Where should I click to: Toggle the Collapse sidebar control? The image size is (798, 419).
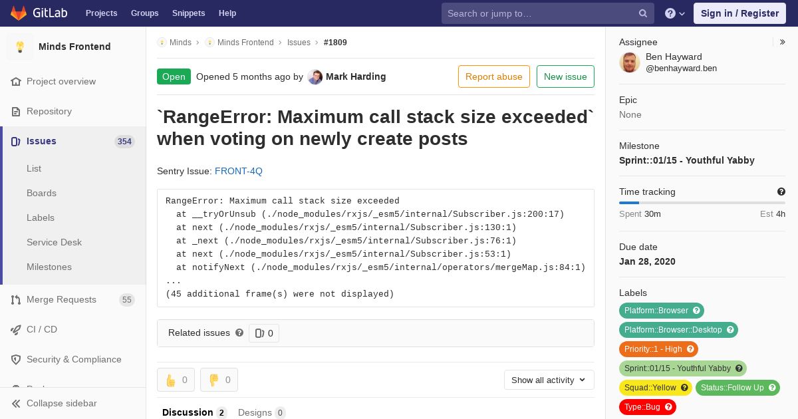click(x=61, y=403)
